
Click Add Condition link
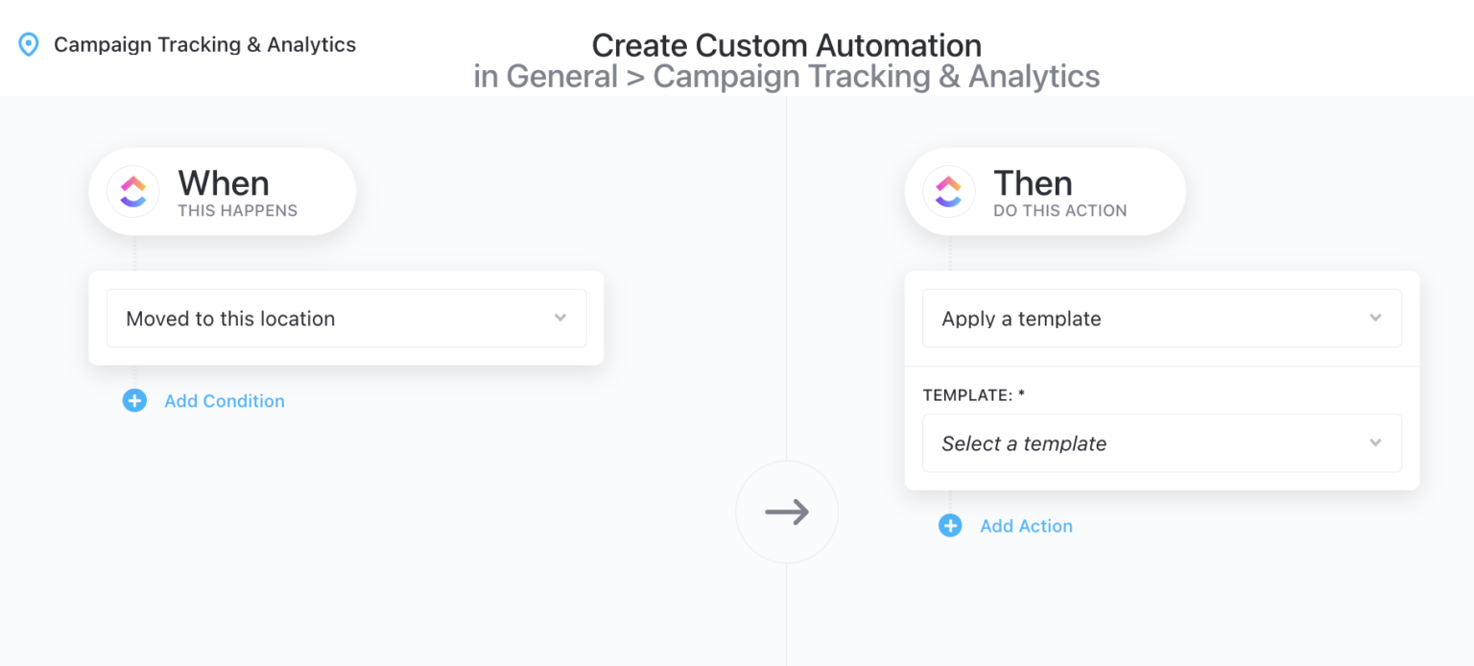[224, 401]
